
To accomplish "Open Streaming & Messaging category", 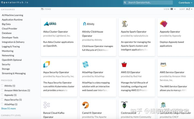I will (14, 73).
